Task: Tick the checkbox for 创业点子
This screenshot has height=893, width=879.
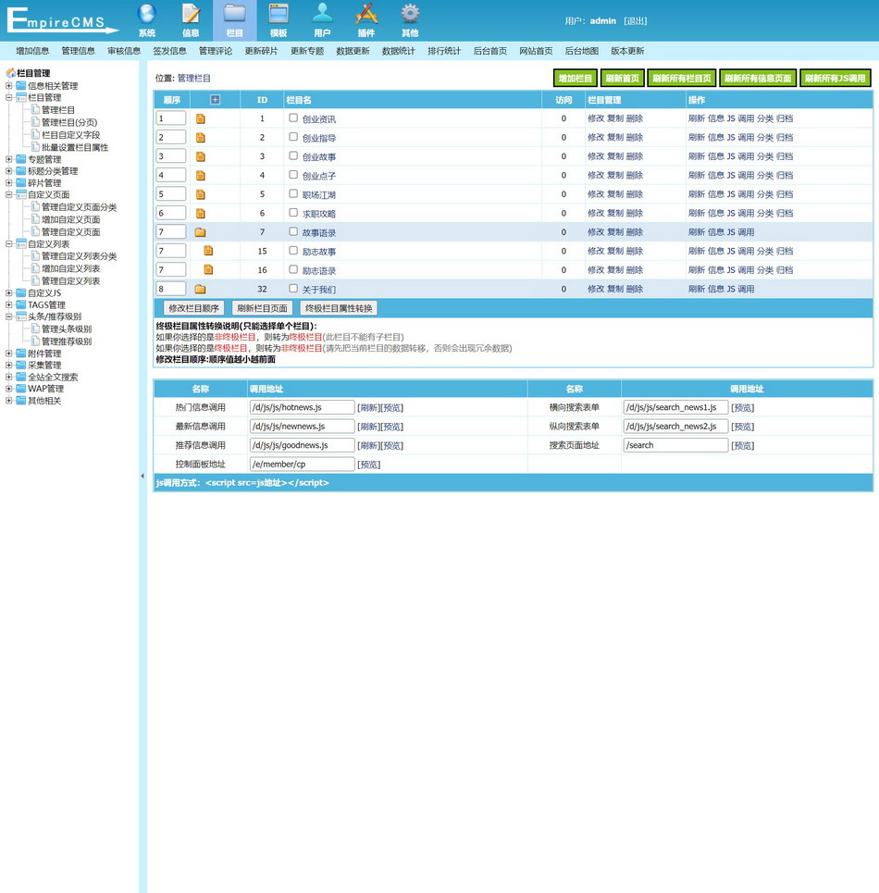Action: (293, 174)
